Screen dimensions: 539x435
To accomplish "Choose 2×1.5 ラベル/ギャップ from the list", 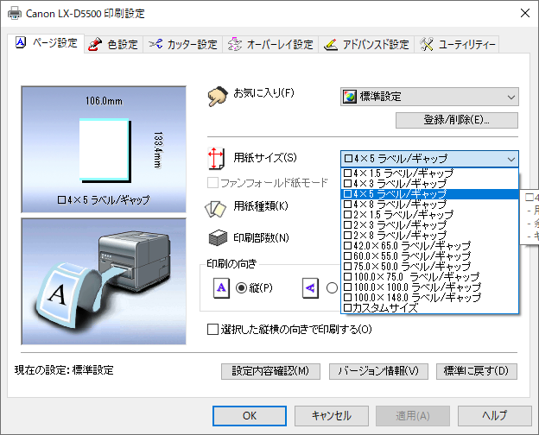I will (x=429, y=215).
